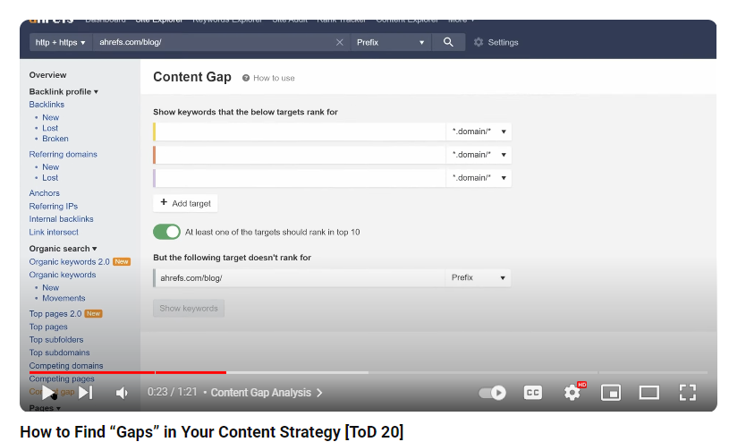Open the http + https protocol dropdown
Viewport: 729px width, 442px height.
[x=61, y=42]
